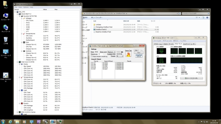Screen dimensions: 221x124
Task: Open Windows Media Player from the taskbar
Action: (x=24, y=122)
